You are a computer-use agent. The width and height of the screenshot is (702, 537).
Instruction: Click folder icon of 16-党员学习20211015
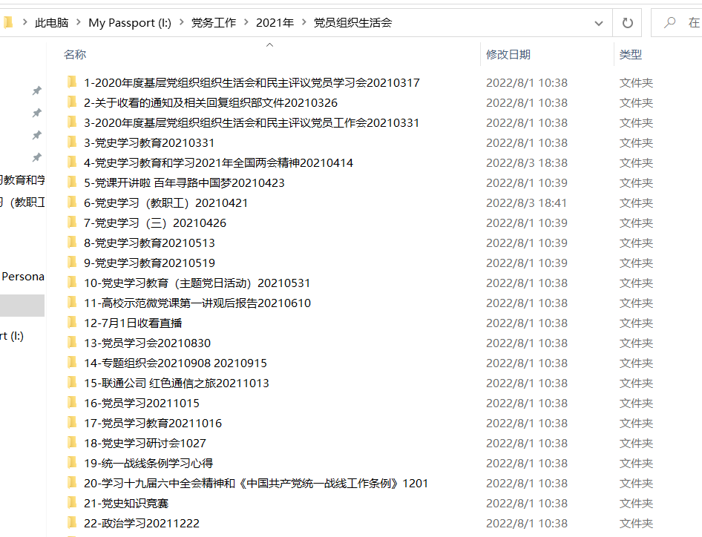[x=72, y=403]
